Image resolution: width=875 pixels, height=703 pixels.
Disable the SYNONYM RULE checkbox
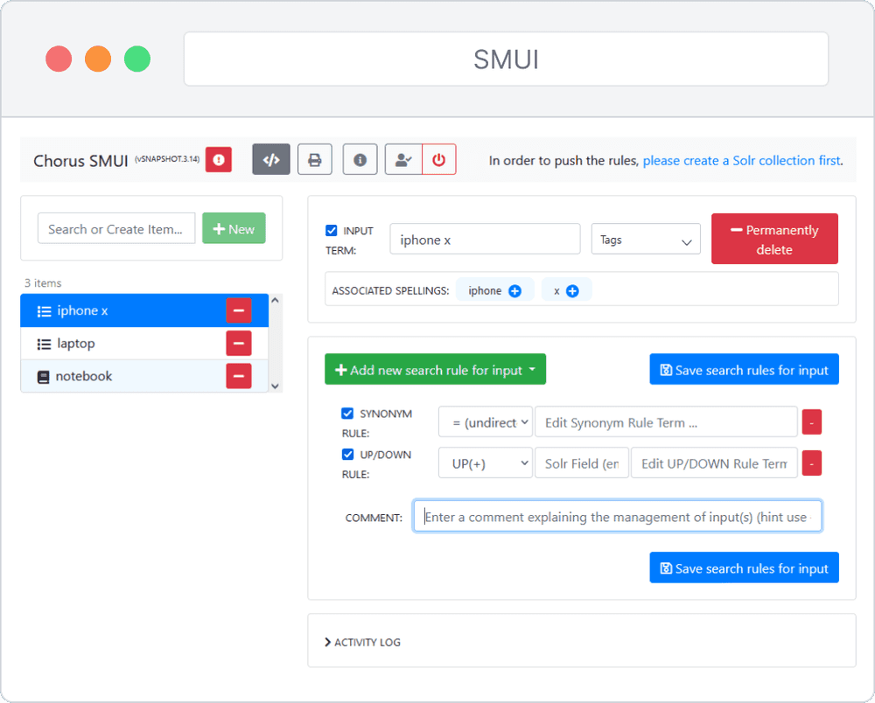(346, 413)
